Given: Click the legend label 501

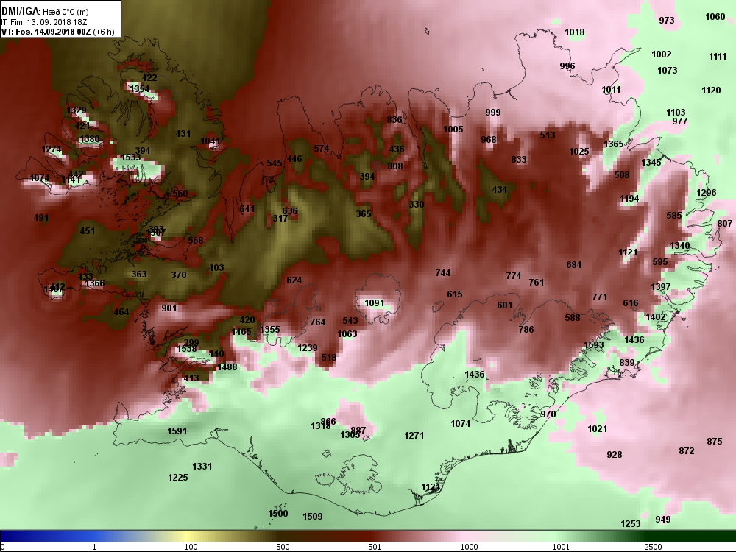Looking at the screenshot, I should [375, 547].
